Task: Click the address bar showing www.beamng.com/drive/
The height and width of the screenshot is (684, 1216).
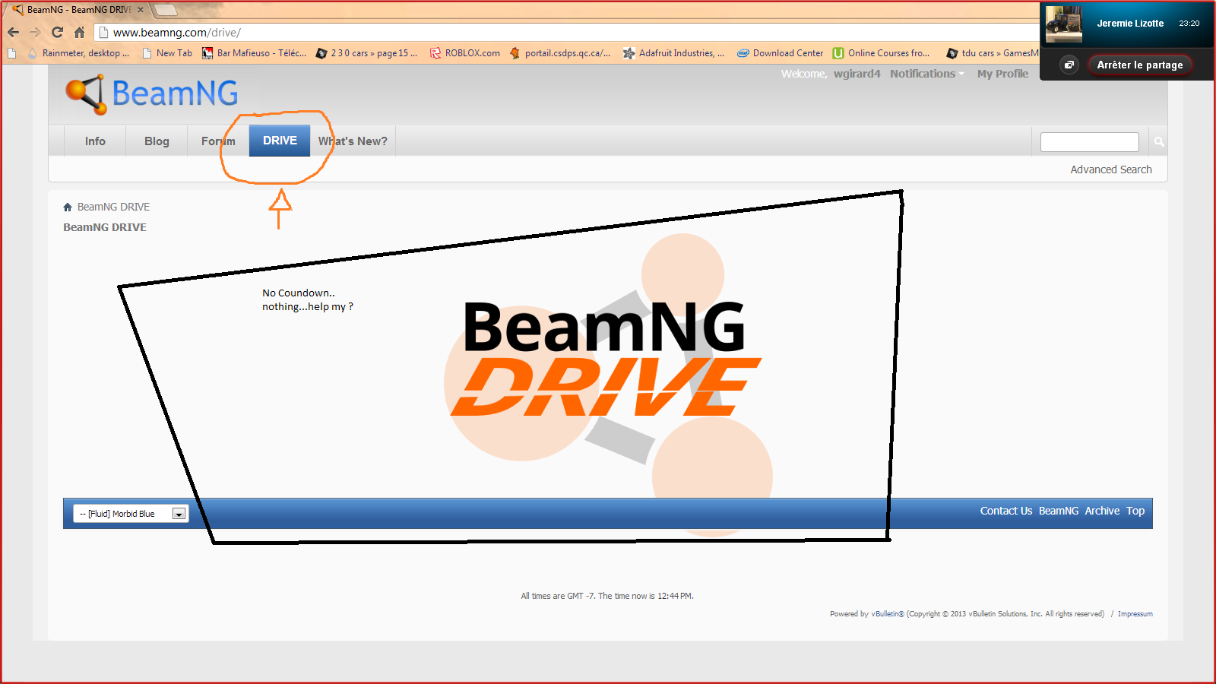Action: (566, 33)
